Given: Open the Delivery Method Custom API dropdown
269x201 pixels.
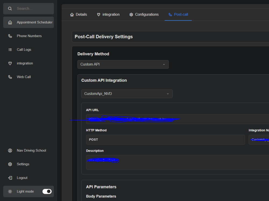Looking at the screenshot, I should tap(123, 64).
